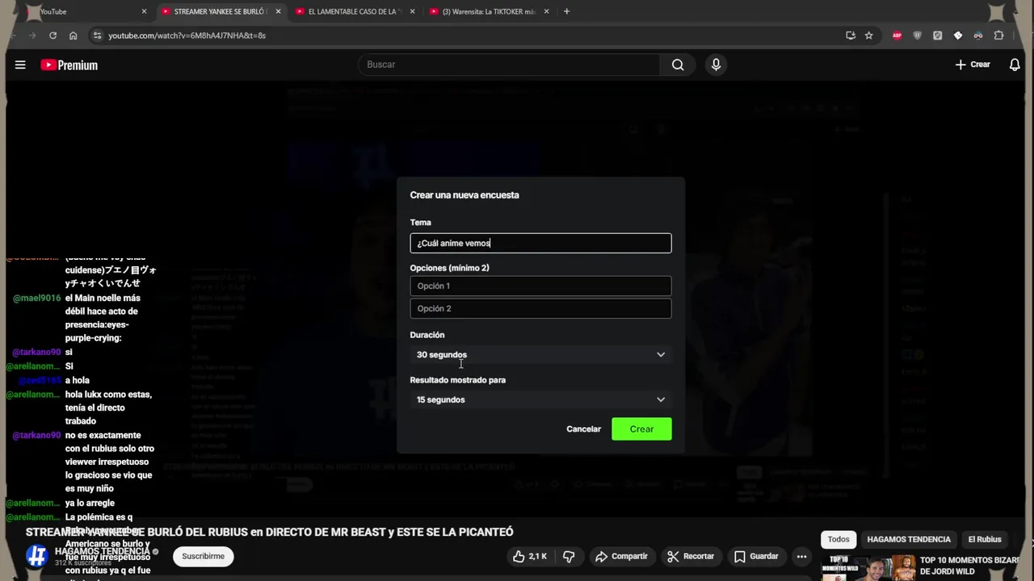Click the Opción 1 field
Screen dimensions: 1034x581
pos(540,286)
